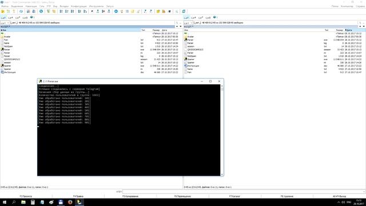Viewport: 366px width, 206px height.
Task: Select Инструкция doc in the right panel
Action: 193,66
